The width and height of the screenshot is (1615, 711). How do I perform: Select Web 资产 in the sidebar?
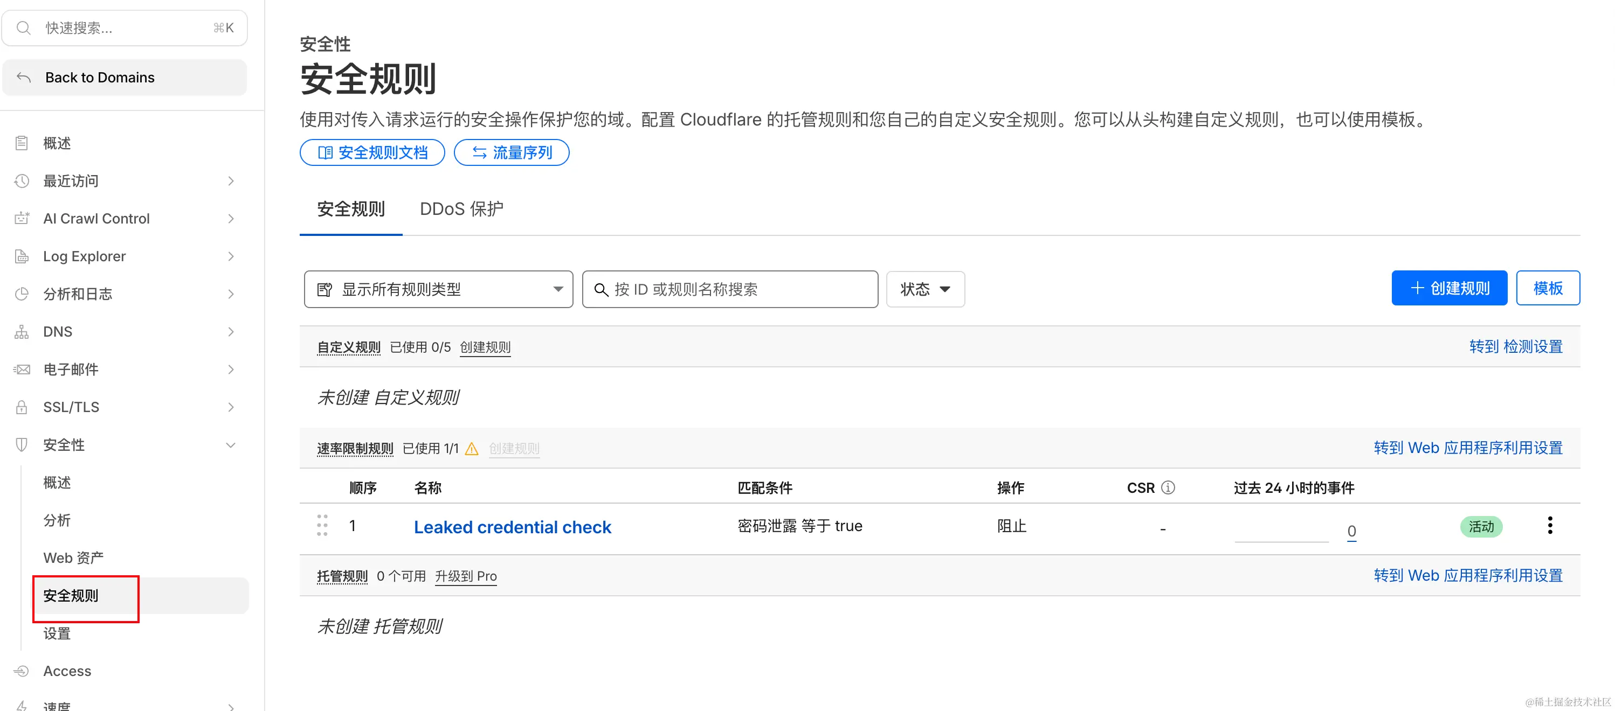click(73, 557)
